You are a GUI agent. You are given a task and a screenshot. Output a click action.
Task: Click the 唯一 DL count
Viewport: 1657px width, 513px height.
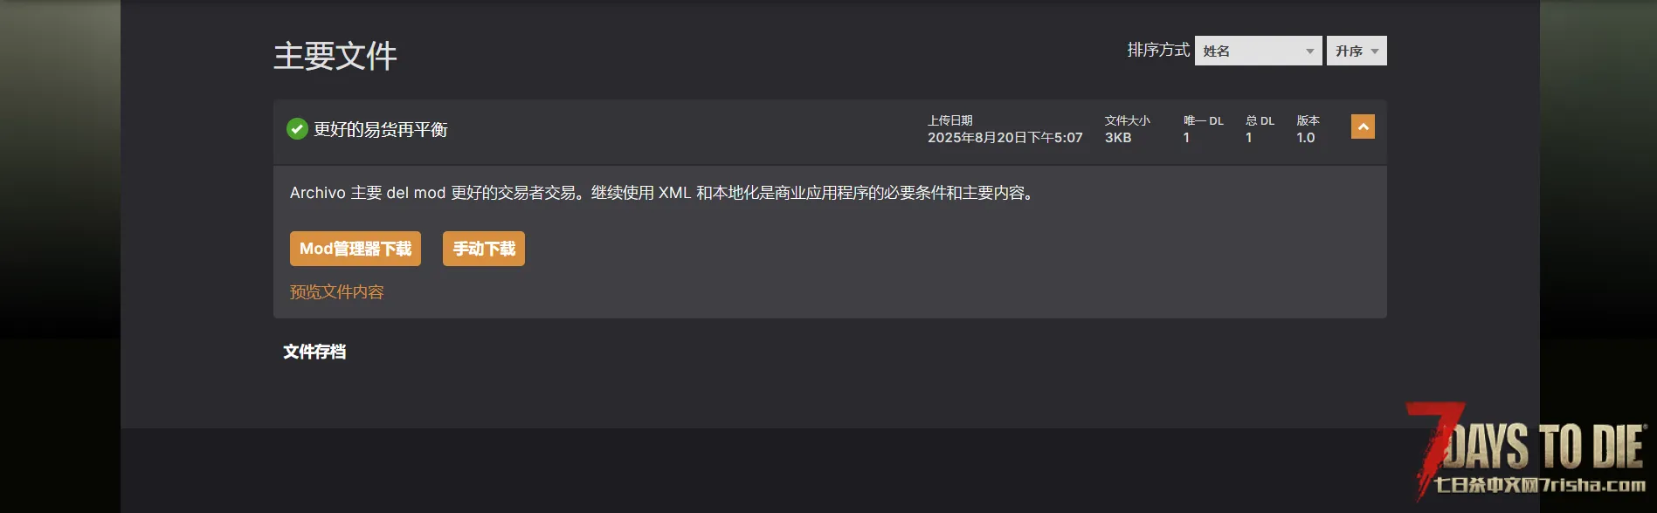(1186, 138)
